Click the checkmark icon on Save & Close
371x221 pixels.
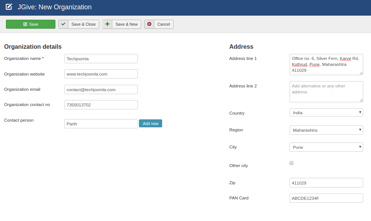point(64,24)
